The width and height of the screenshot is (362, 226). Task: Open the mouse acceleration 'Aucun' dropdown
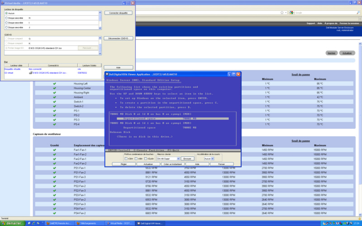point(209,159)
